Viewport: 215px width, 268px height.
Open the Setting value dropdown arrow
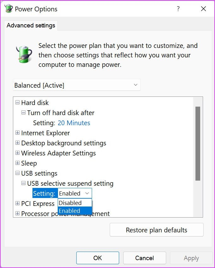[87, 193]
